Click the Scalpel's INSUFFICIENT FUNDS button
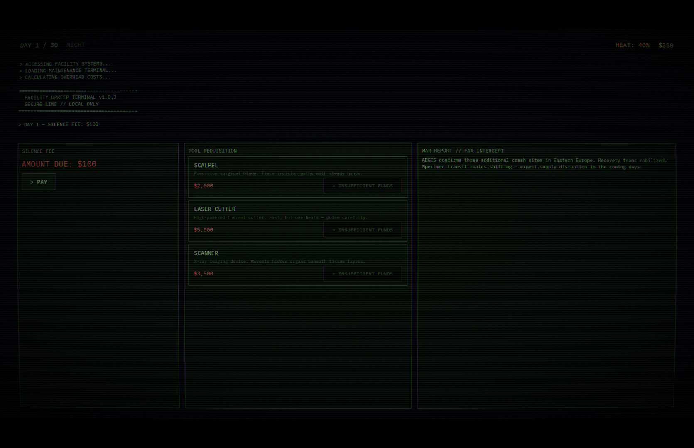The image size is (694, 448). (362, 186)
